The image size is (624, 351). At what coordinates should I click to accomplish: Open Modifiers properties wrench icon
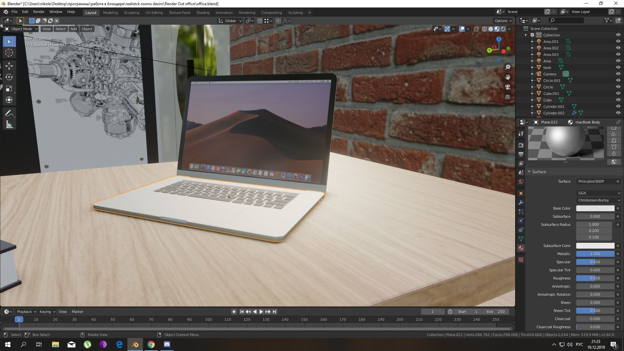[521, 202]
